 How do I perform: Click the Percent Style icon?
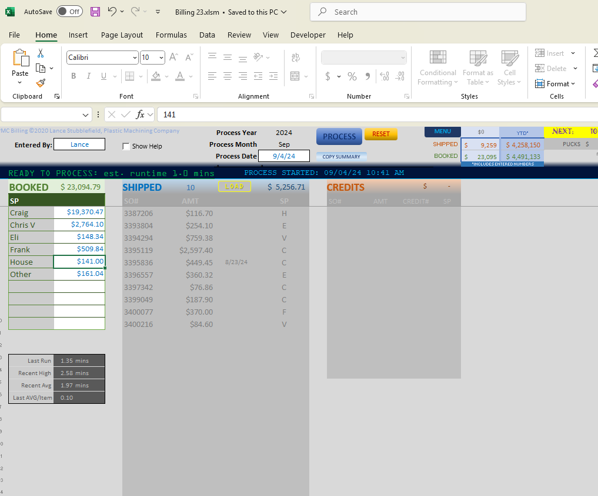coord(352,76)
